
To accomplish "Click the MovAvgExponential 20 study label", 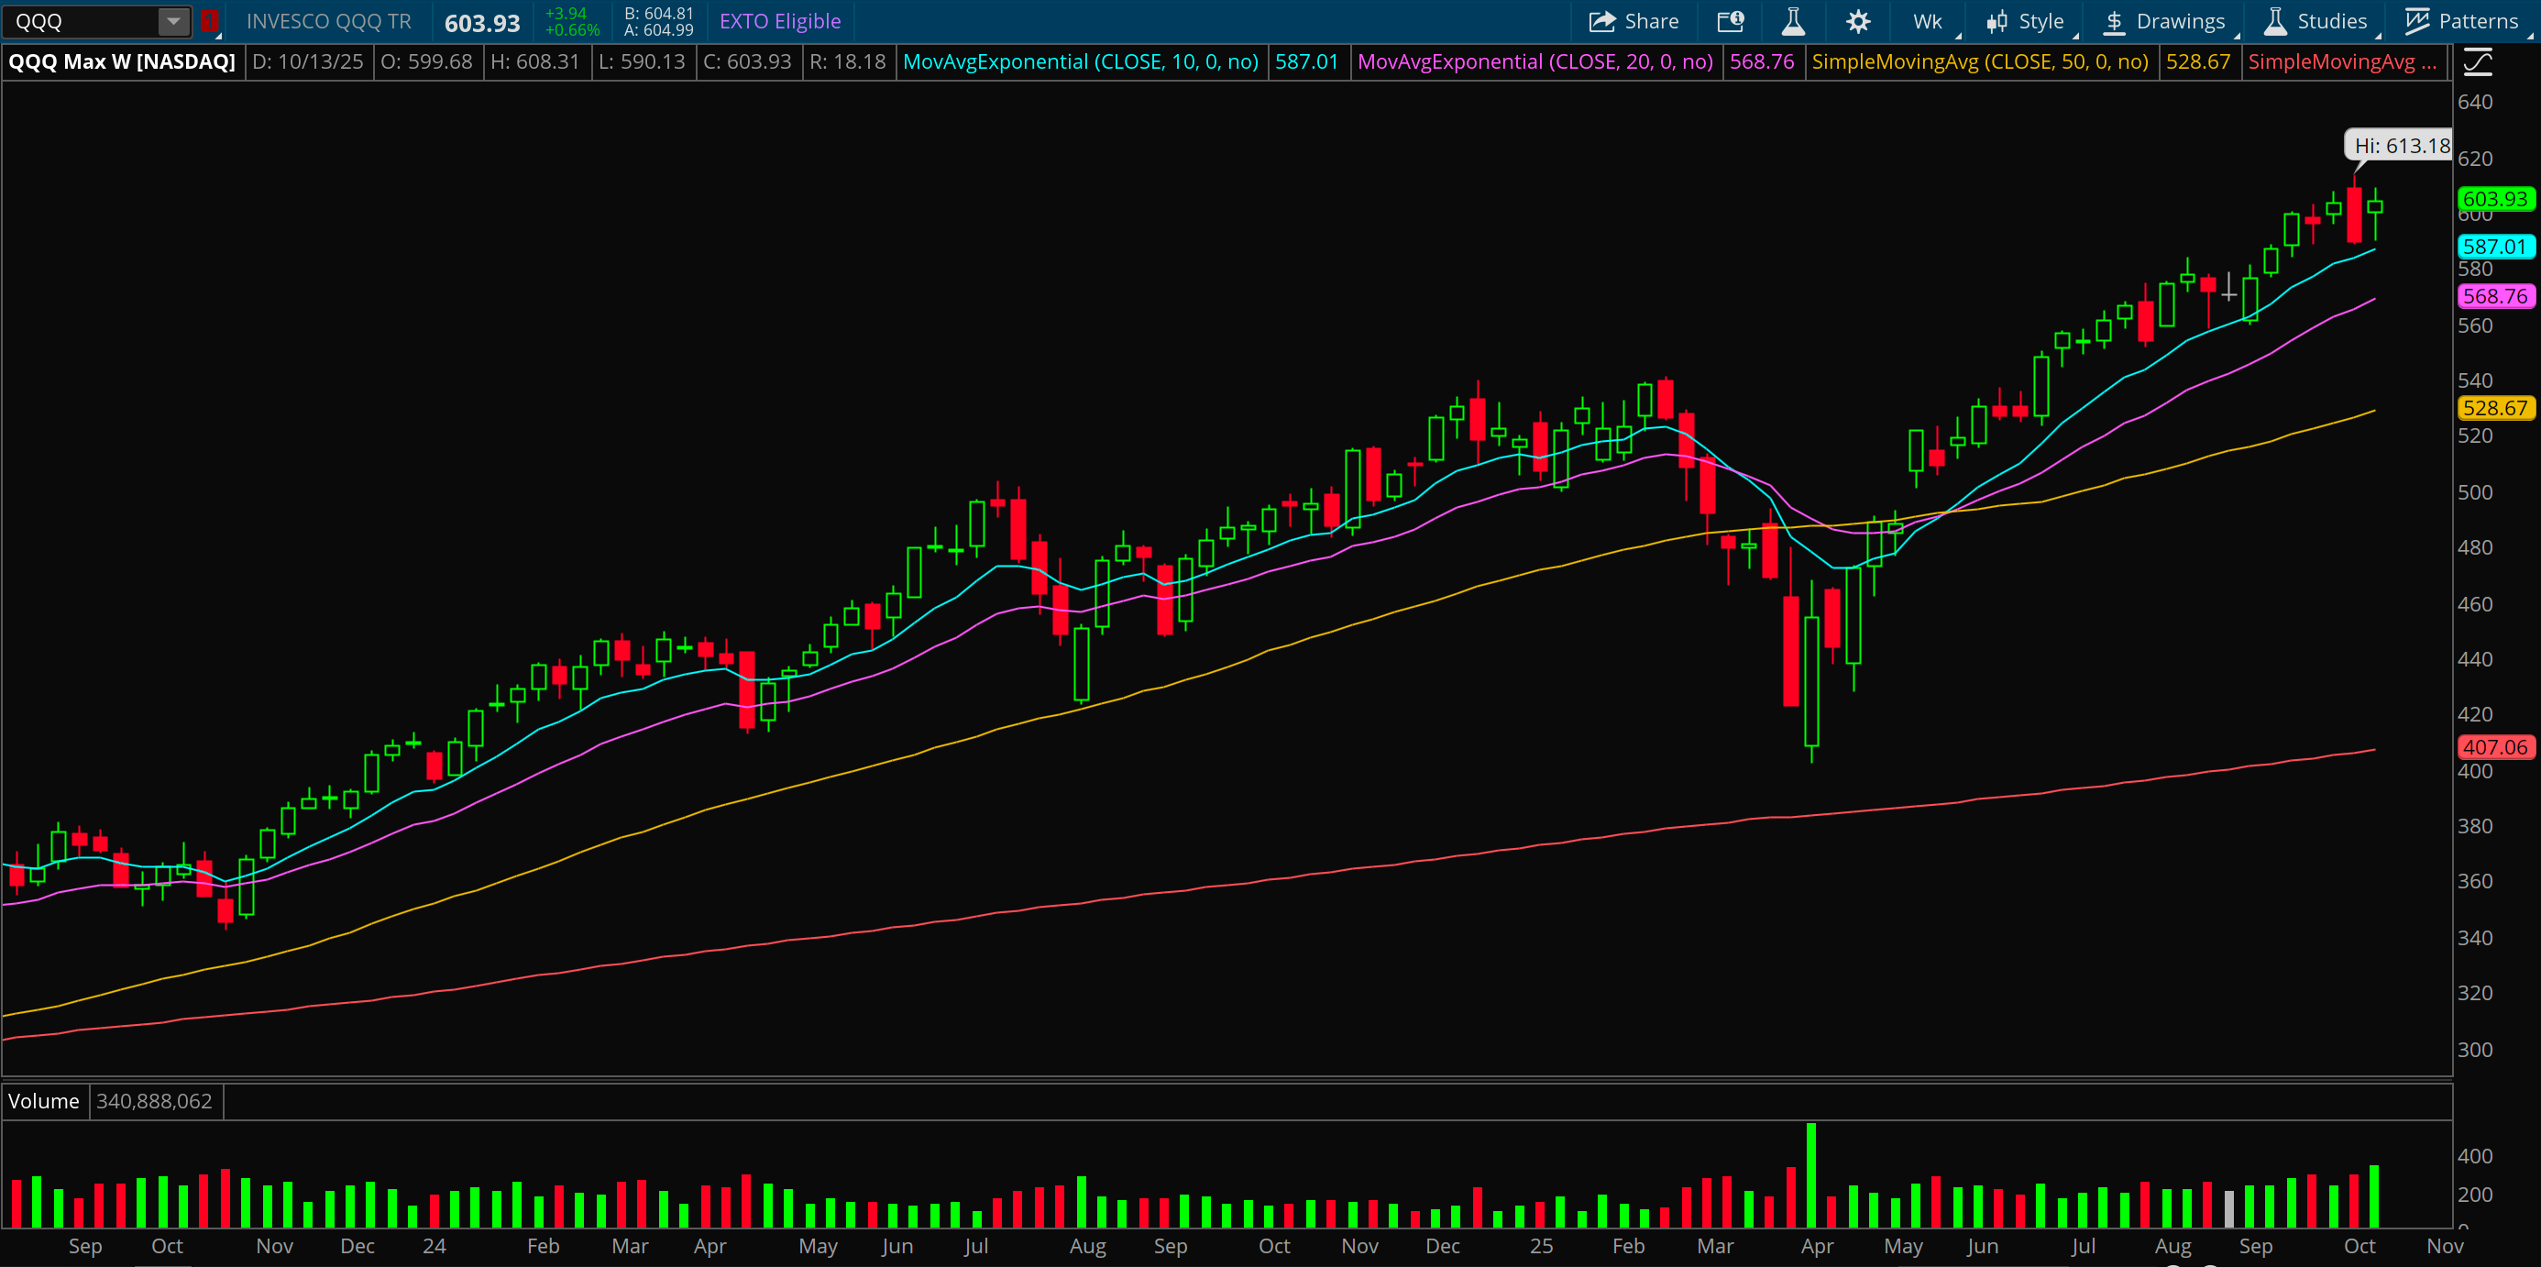I will click(1534, 62).
